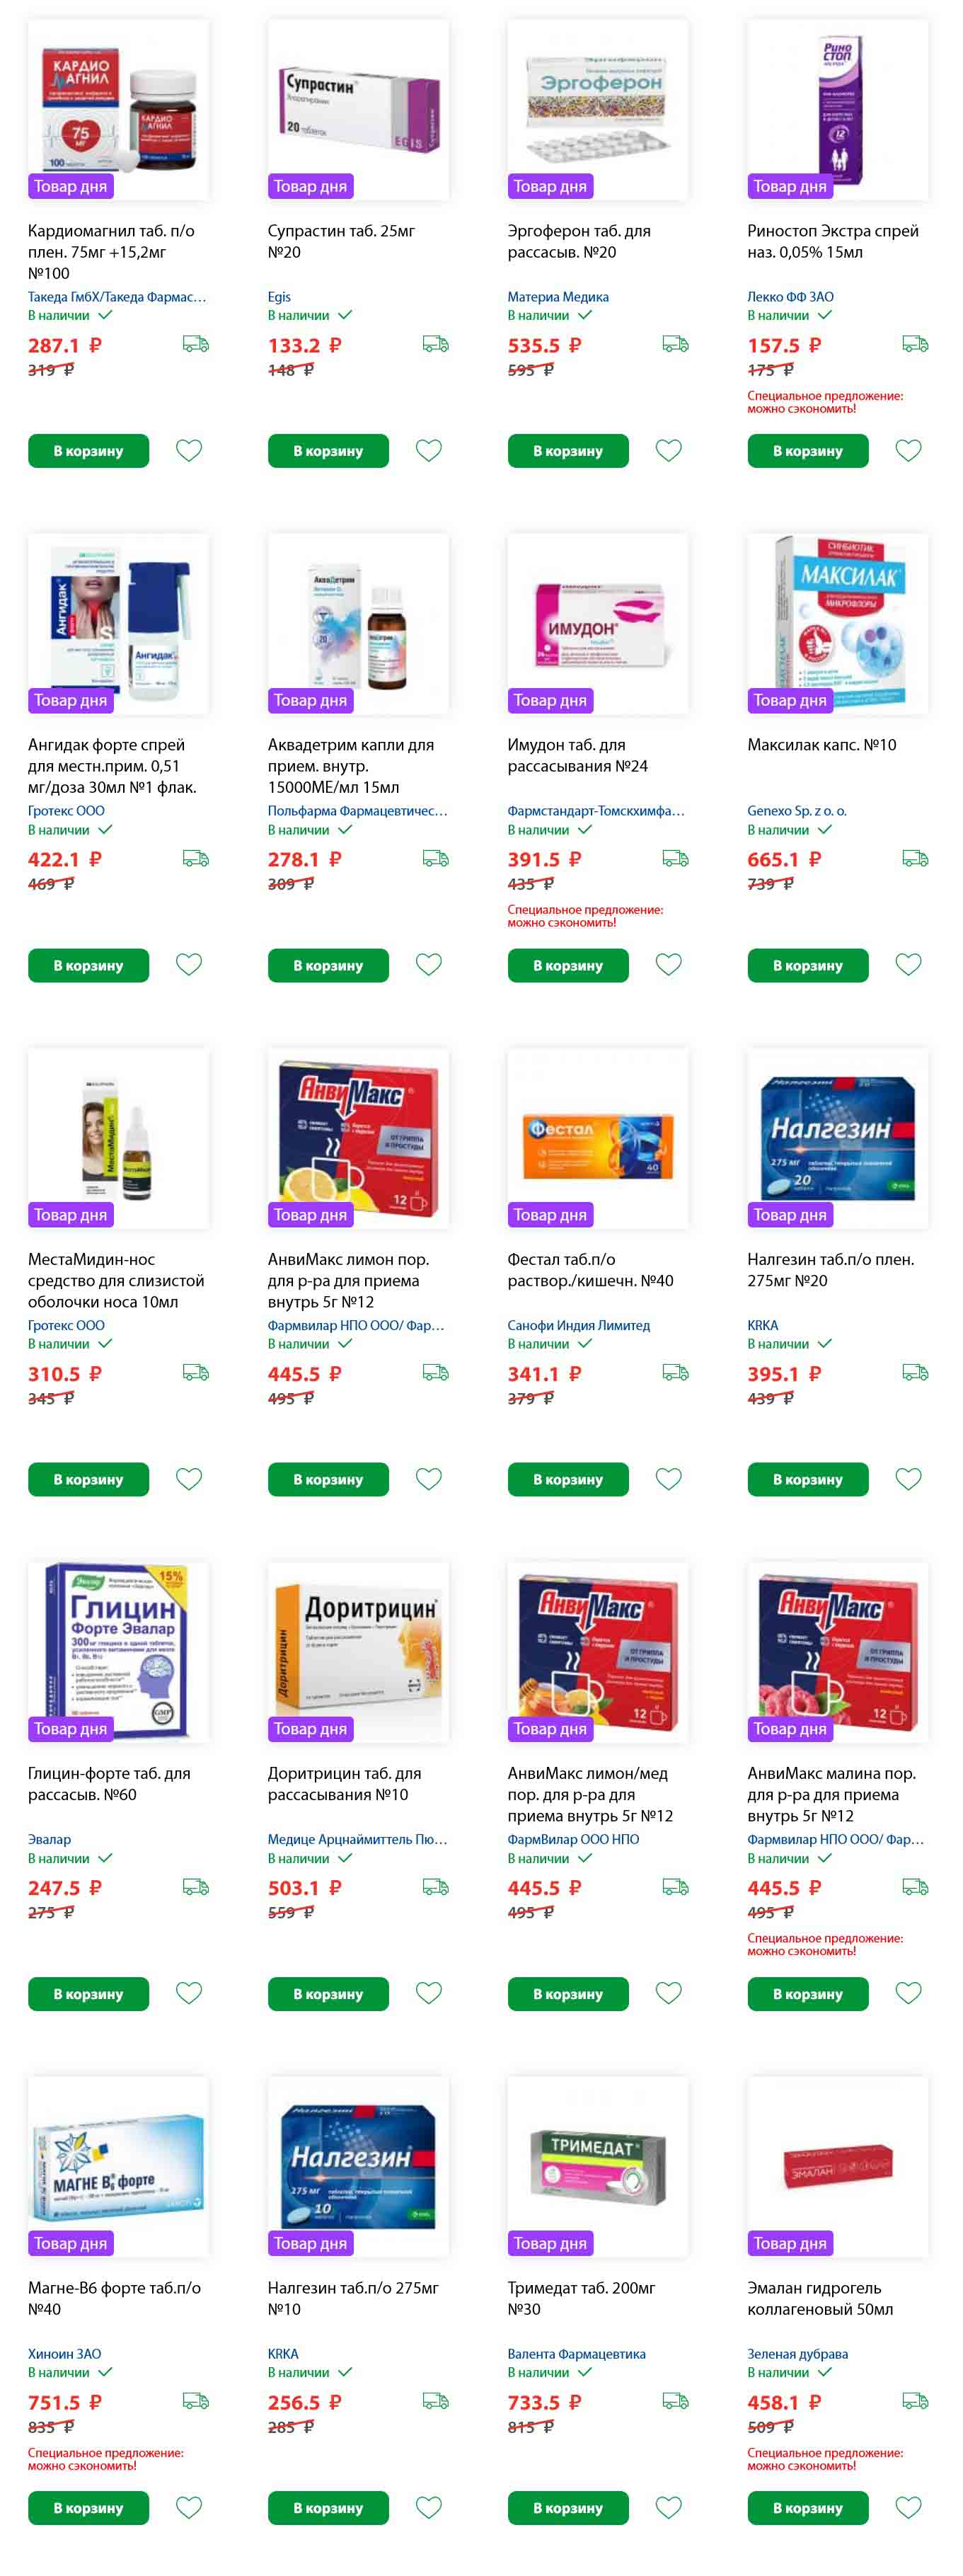The height and width of the screenshot is (2576, 963).
Task: Click Товар дня badge on Супрастин
Action: point(310,186)
